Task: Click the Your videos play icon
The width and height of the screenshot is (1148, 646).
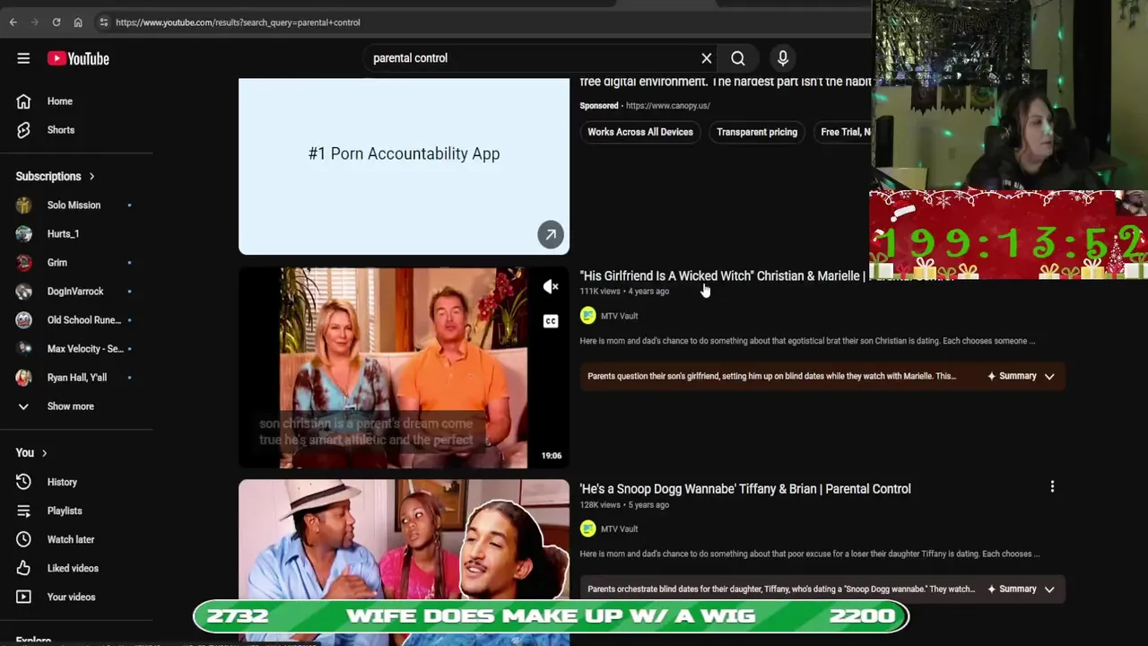Action: click(24, 597)
